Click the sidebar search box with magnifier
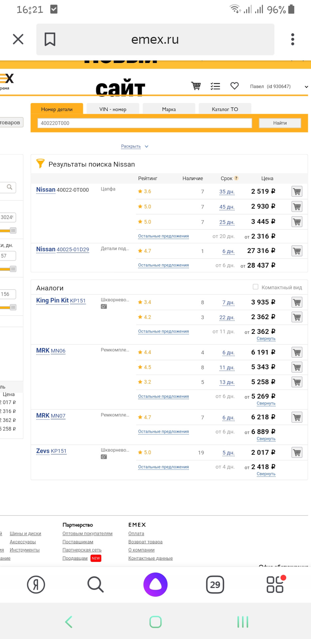The image size is (311, 639). coord(8,187)
